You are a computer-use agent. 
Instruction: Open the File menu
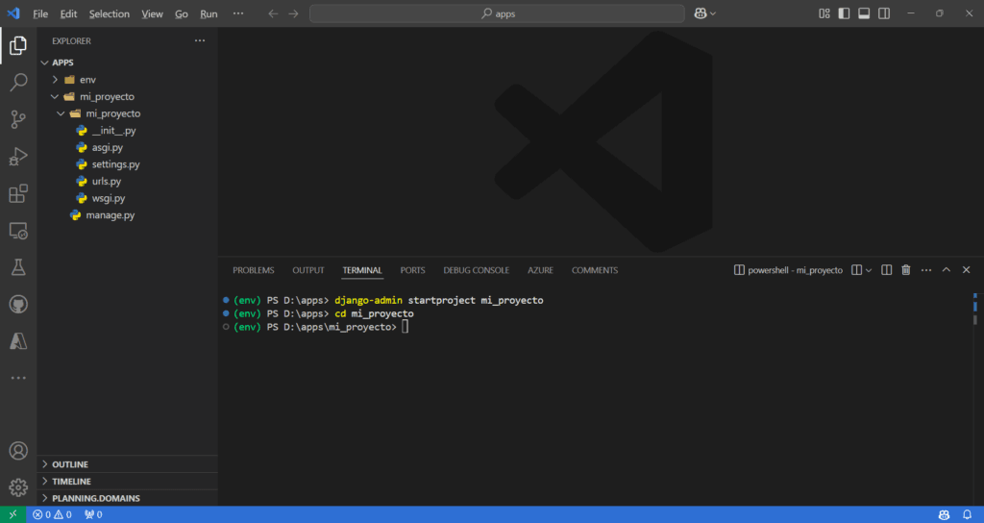40,13
